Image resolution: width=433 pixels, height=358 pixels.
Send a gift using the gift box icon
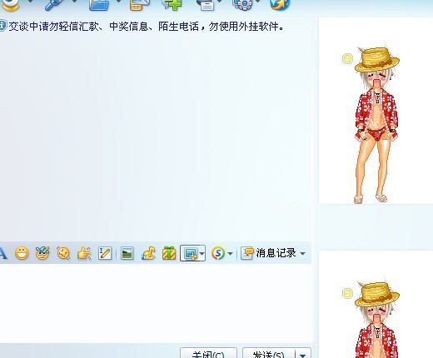point(169,253)
